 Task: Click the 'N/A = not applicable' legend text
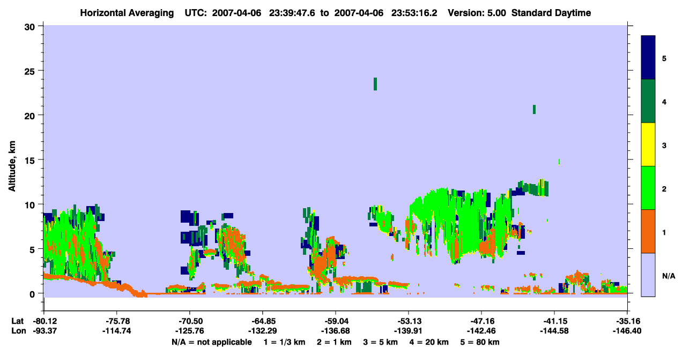point(212,342)
